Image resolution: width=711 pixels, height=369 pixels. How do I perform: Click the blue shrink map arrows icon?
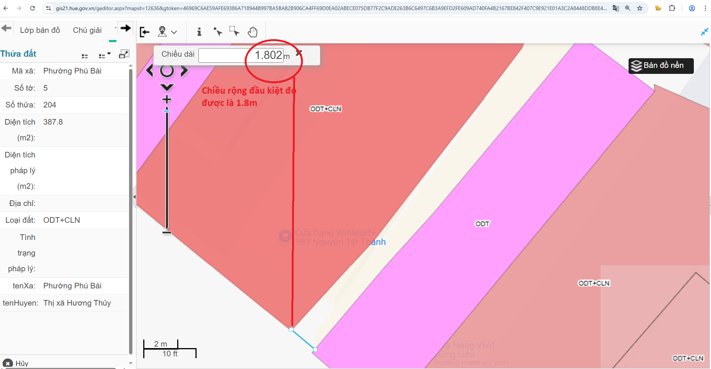click(704, 32)
